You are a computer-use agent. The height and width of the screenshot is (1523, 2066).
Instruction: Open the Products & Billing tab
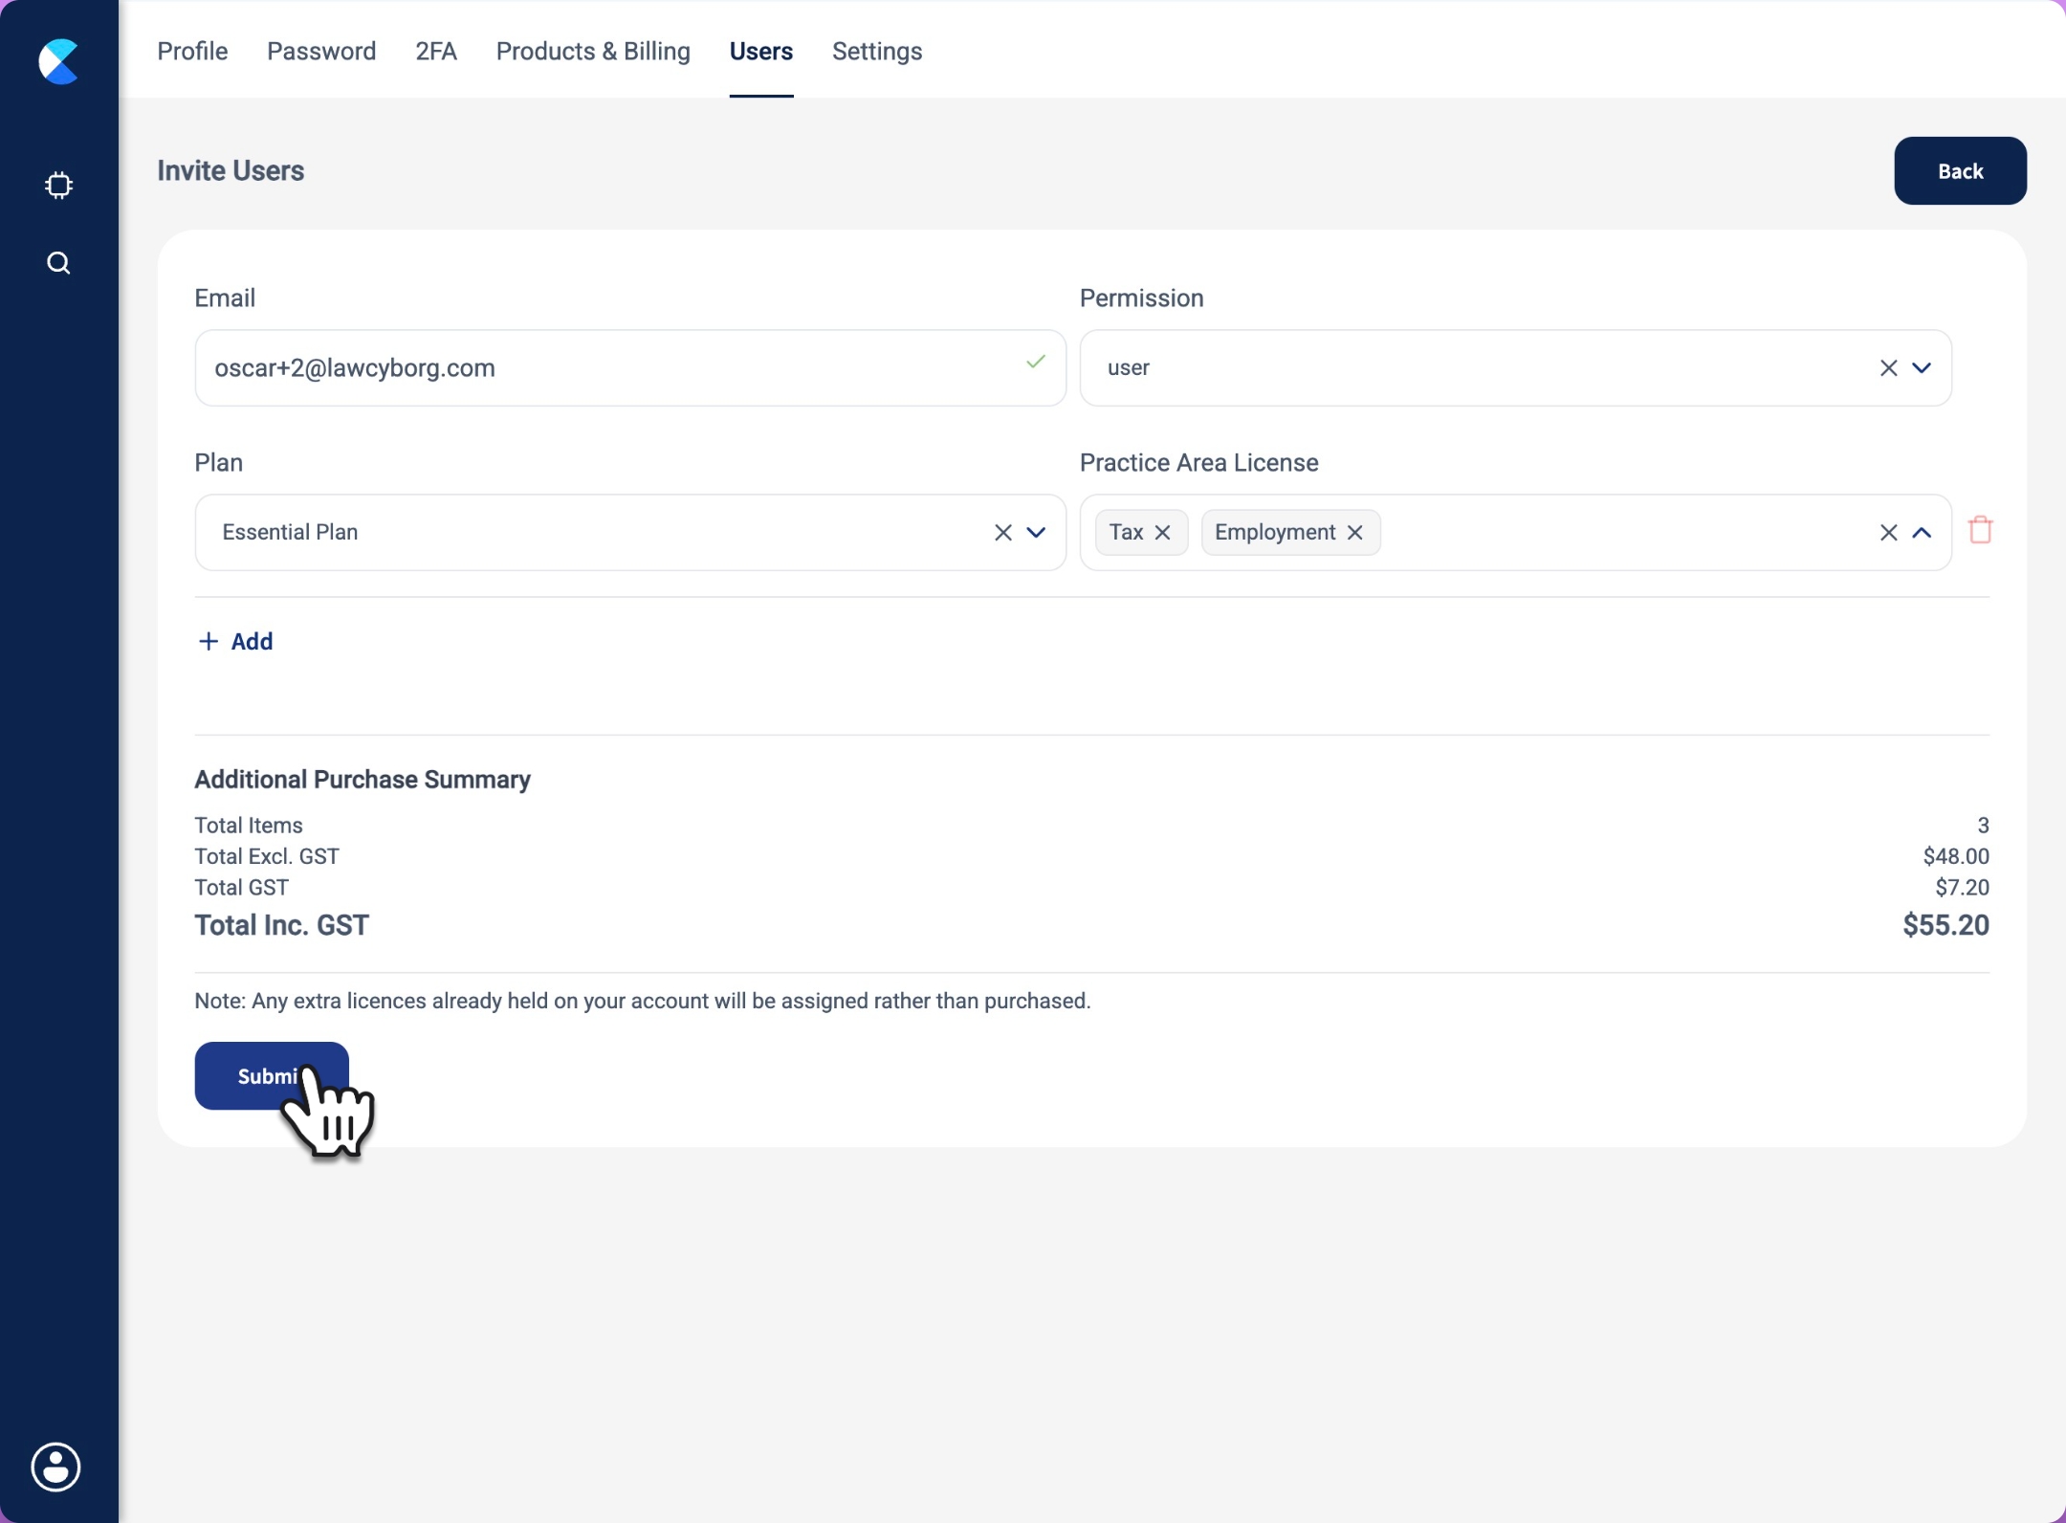tap(592, 51)
